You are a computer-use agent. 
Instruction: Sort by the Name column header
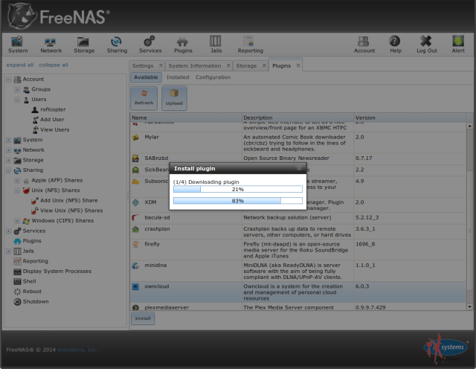pos(186,118)
